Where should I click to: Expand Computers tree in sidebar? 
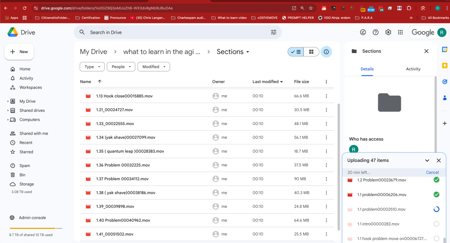[x=8, y=119]
